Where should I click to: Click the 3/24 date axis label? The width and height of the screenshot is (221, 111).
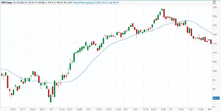[32, 109]
